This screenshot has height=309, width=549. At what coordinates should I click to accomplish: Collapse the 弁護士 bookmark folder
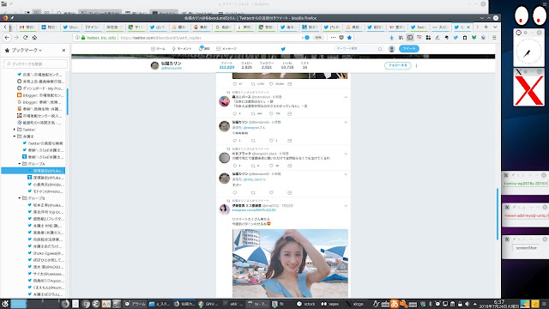point(15,136)
